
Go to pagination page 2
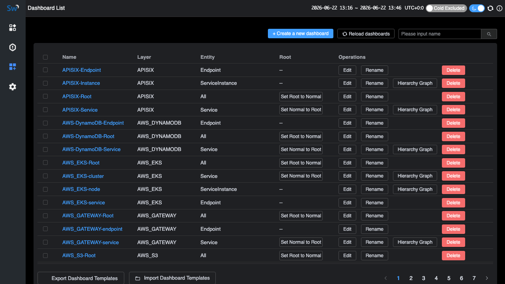[411, 278]
